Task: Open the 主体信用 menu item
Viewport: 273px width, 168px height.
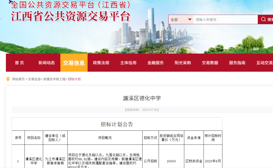Action: 128,63
